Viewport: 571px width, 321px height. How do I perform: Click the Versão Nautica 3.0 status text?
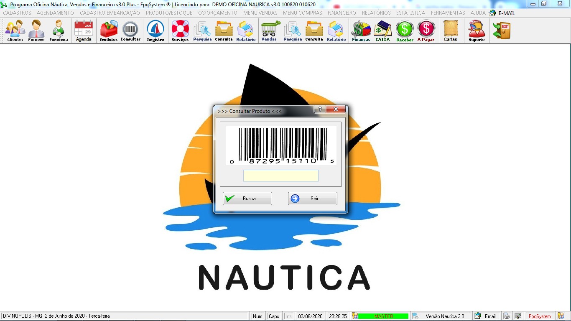point(445,316)
